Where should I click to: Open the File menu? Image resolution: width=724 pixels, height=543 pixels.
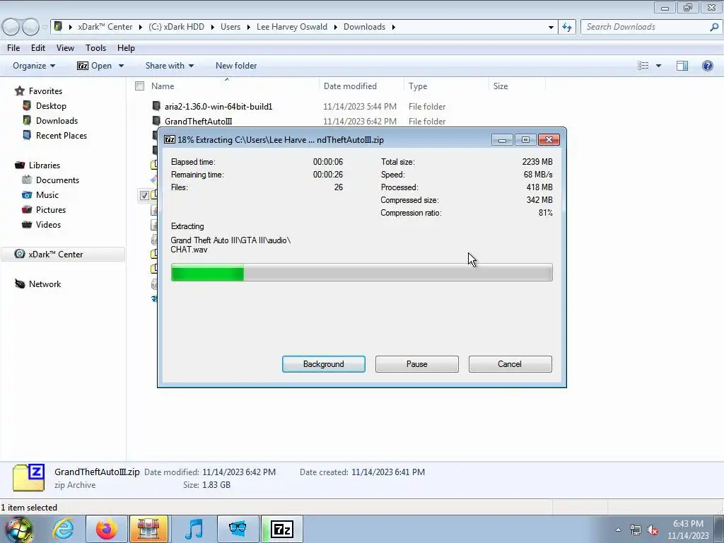click(13, 48)
